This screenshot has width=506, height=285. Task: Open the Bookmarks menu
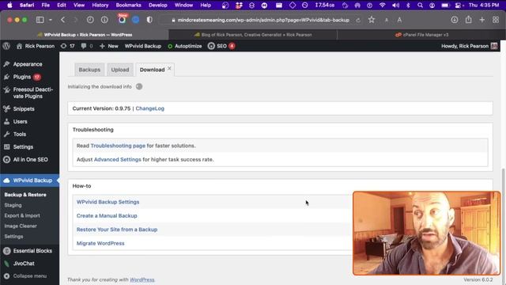coord(128,6)
